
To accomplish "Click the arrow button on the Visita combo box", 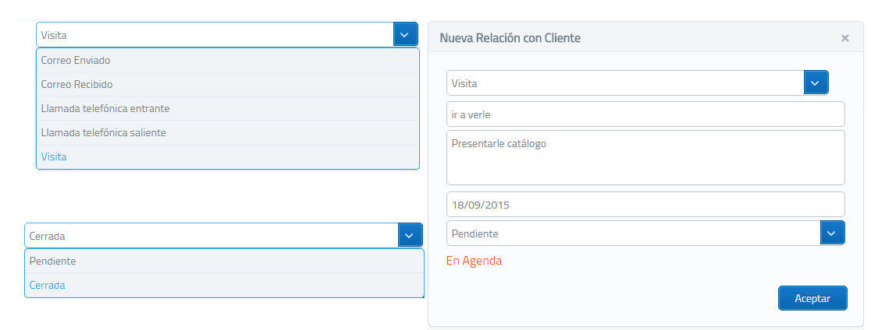I will (405, 35).
